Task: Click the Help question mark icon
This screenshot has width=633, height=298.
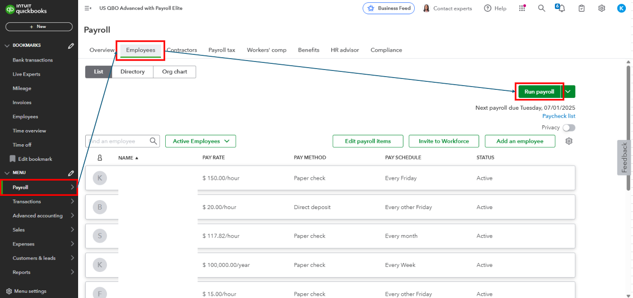Action: tap(488, 8)
